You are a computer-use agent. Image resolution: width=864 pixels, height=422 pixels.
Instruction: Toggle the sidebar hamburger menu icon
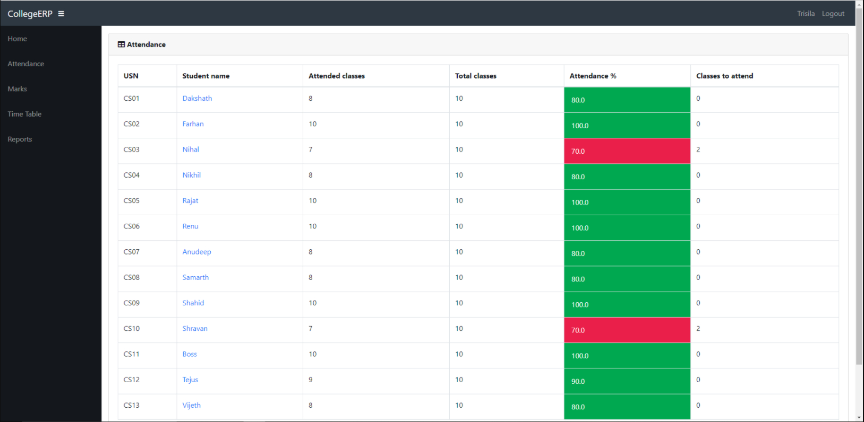(x=61, y=14)
